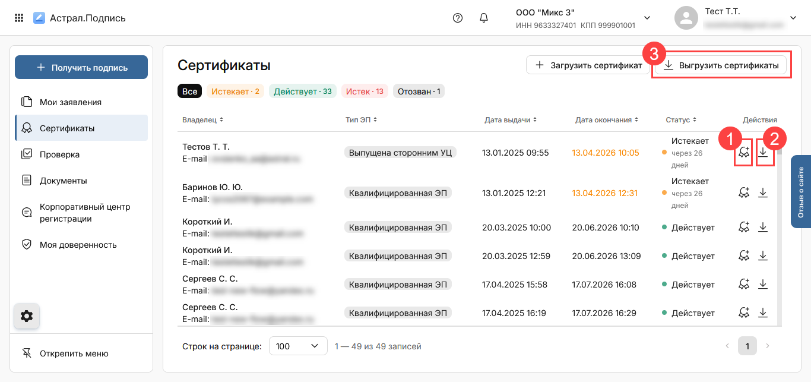Open the Отзыв о сайте side tab
This screenshot has width=811, height=382.
(801, 192)
